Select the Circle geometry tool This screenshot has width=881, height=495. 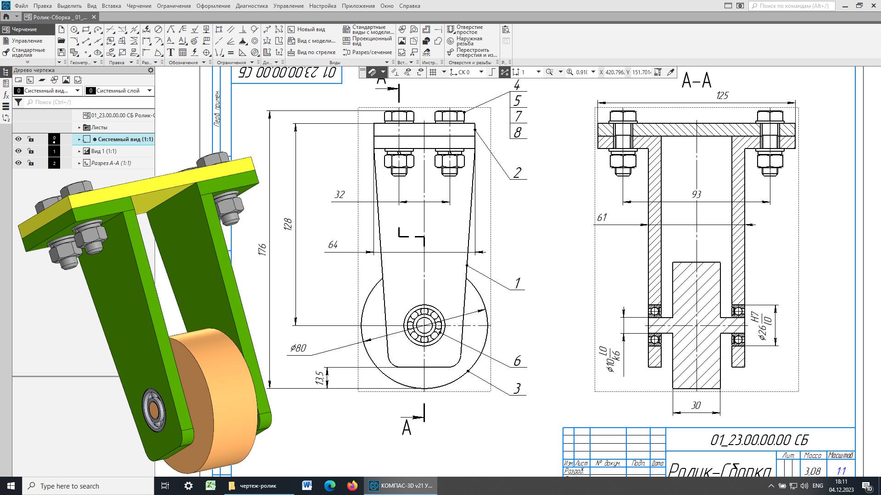point(74,29)
